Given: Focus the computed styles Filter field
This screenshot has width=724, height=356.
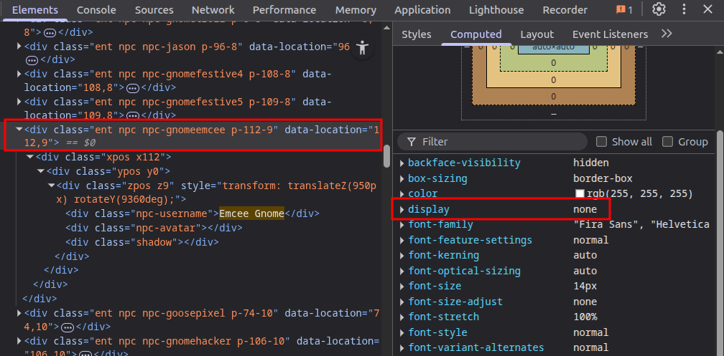Looking at the screenshot, I should [x=503, y=142].
